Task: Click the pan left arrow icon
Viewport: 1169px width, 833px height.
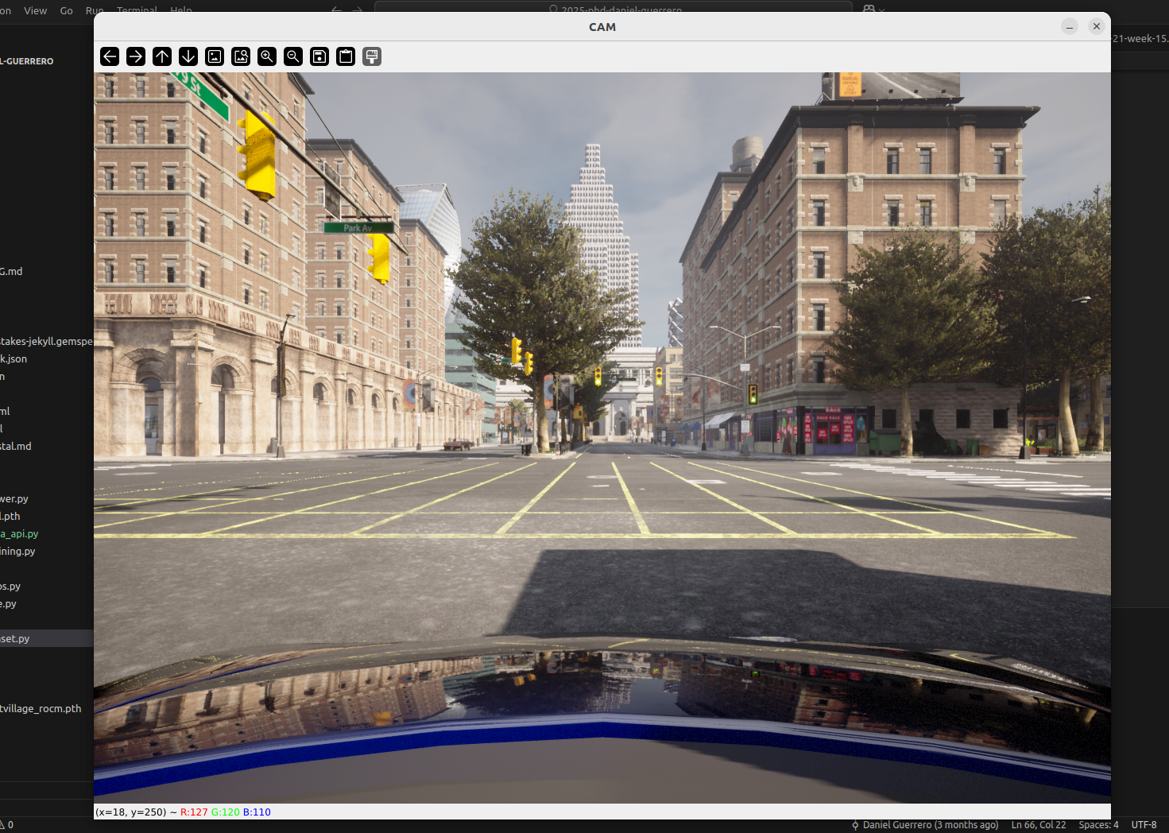Action: pyautogui.click(x=110, y=56)
